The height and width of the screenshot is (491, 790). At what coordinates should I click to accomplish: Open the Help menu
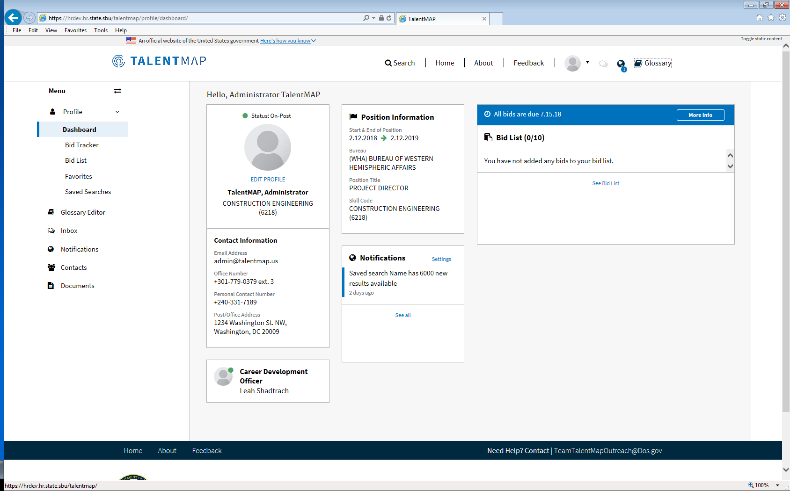pyautogui.click(x=121, y=30)
